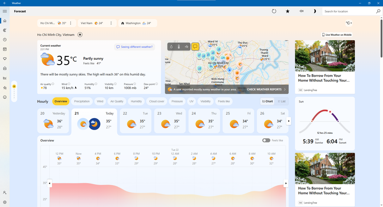Select Yesterday 20 forecast card
Viewport: 383px width, 207px height.
53,121
